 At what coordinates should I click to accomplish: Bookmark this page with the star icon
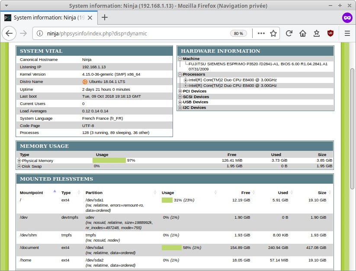273,33
